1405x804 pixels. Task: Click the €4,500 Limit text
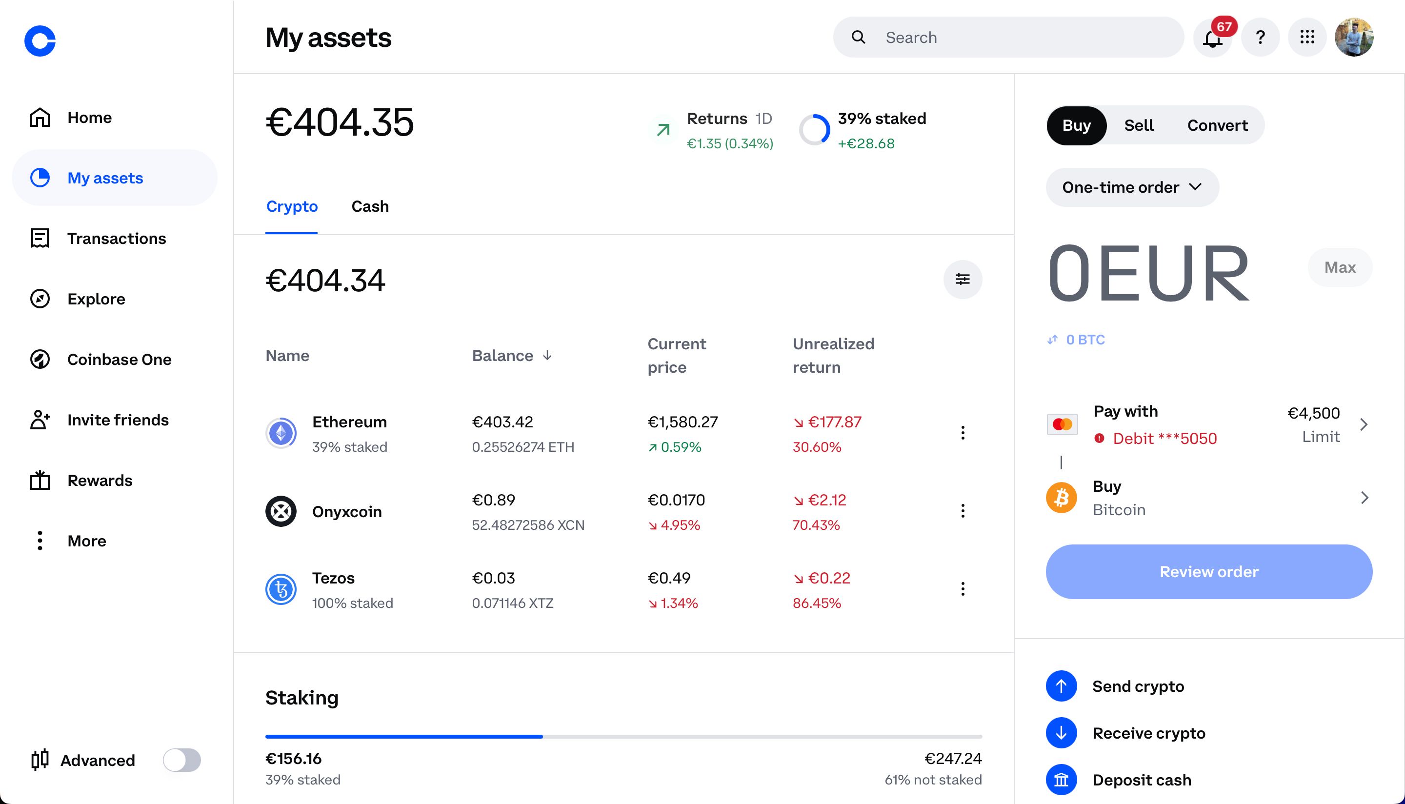pos(1313,424)
